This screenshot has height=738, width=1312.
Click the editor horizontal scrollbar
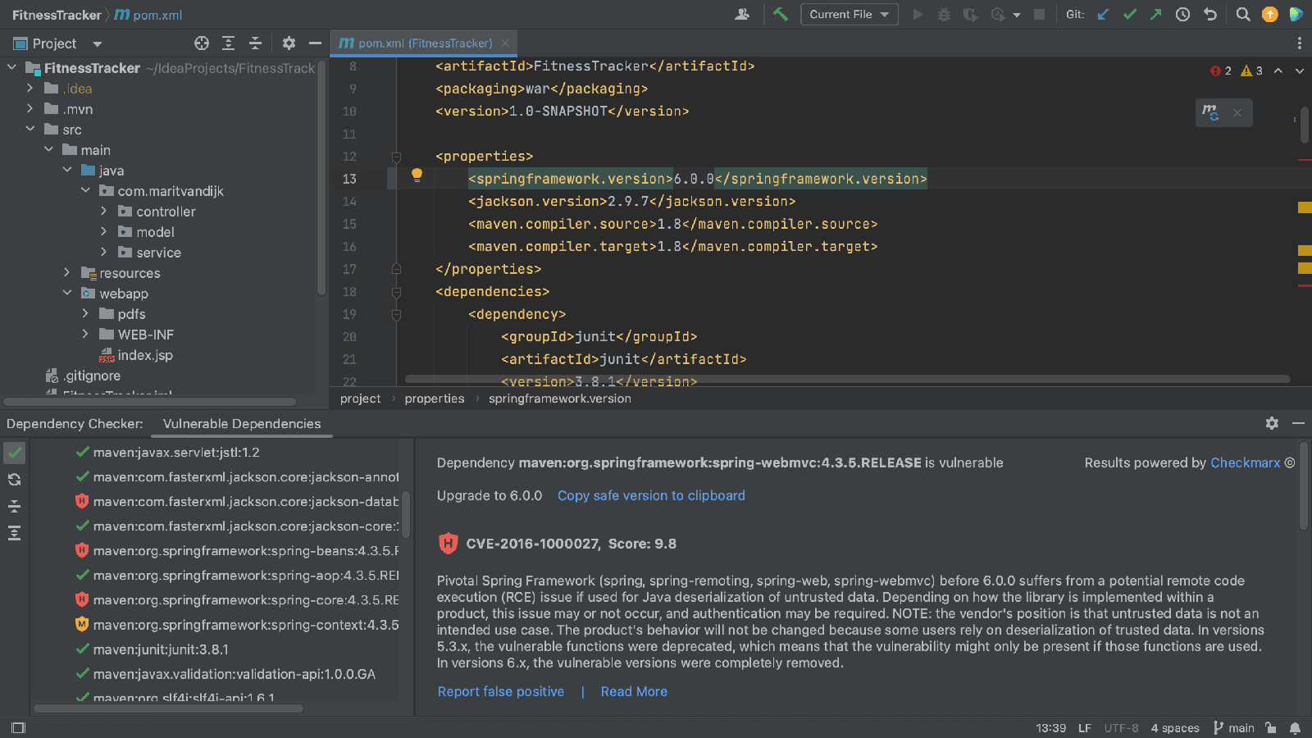[847, 379]
